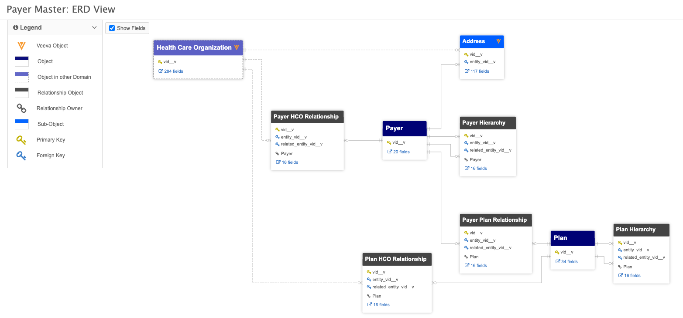
Task: Expand 20 fields in the Payer object
Action: (x=401, y=152)
